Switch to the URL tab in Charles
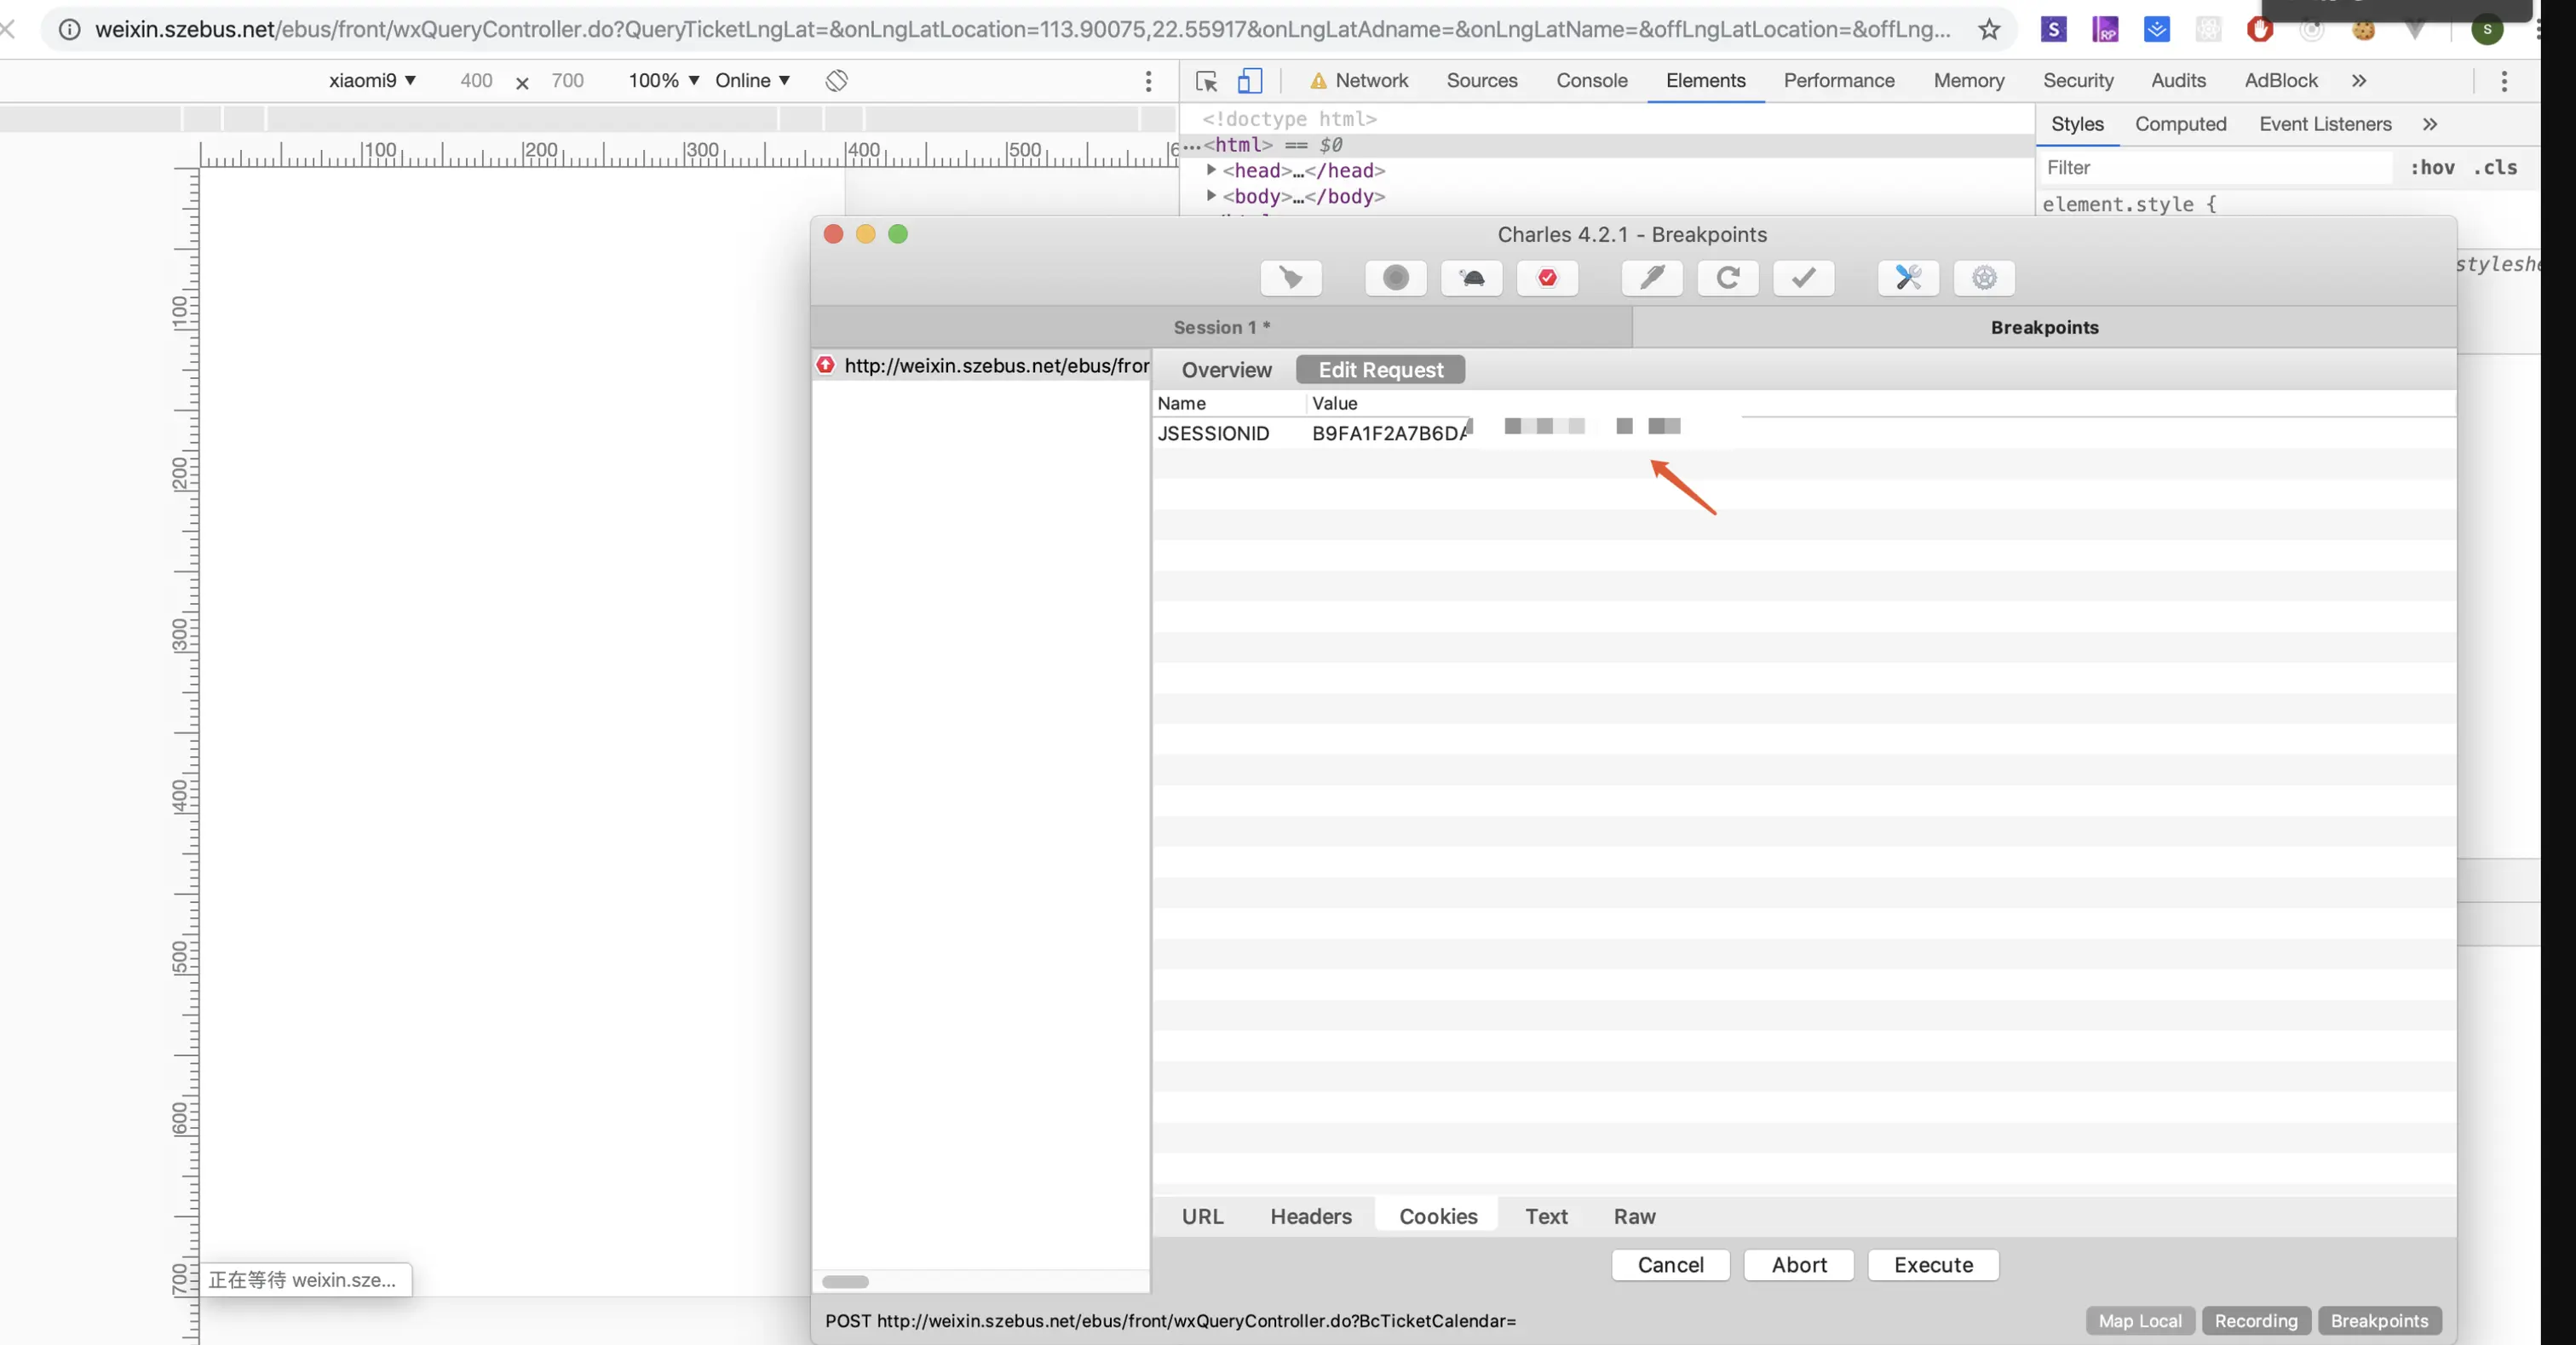Screen dimensions: 2576x1345 [1202, 1216]
